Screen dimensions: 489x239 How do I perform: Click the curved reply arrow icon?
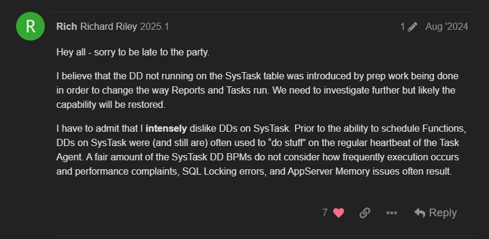point(420,213)
